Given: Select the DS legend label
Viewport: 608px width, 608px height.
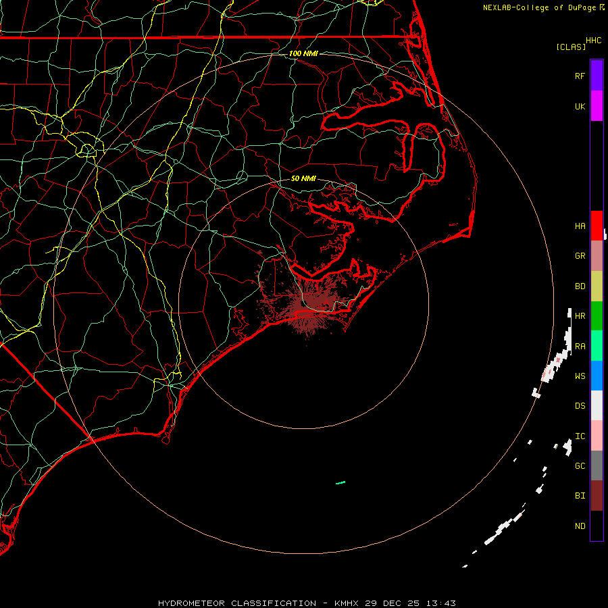Looking at the screenshot, I should [580, 406].
